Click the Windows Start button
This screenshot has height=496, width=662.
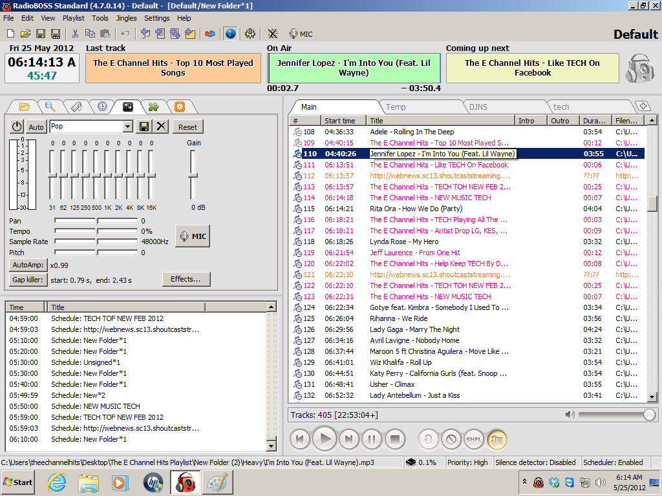[x=17, y=482]
